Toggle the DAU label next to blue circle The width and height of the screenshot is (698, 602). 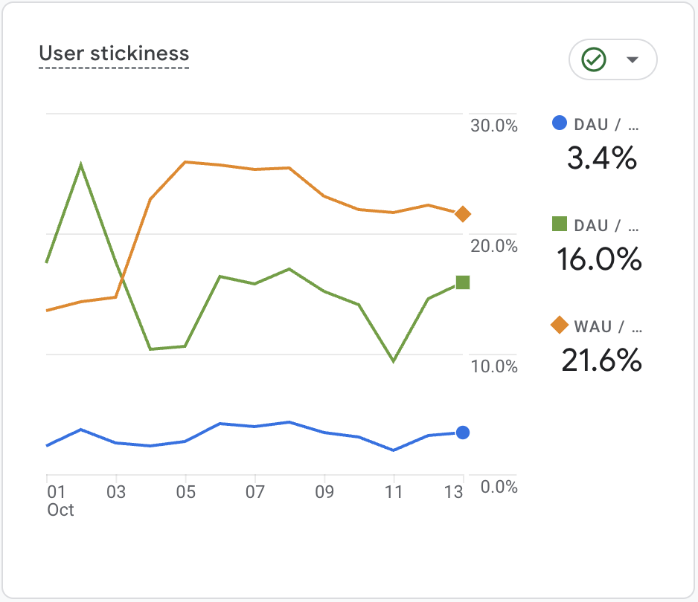pyautogui.click(x=607, y=124)
